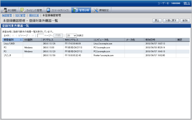Select the 管理台帳 tab

click(x=81, y=10)
